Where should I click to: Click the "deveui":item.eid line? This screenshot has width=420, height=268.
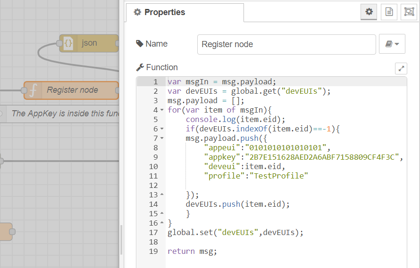pyautogui.click(x=244, y=166)
